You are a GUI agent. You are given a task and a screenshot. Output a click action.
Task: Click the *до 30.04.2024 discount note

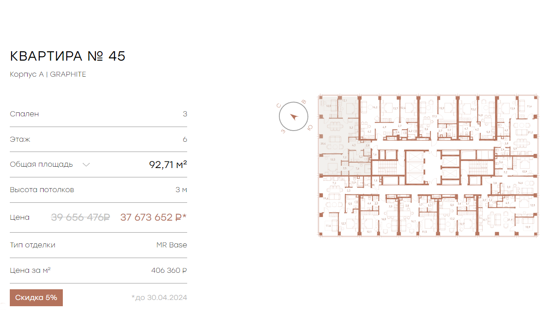pos(159,298)
